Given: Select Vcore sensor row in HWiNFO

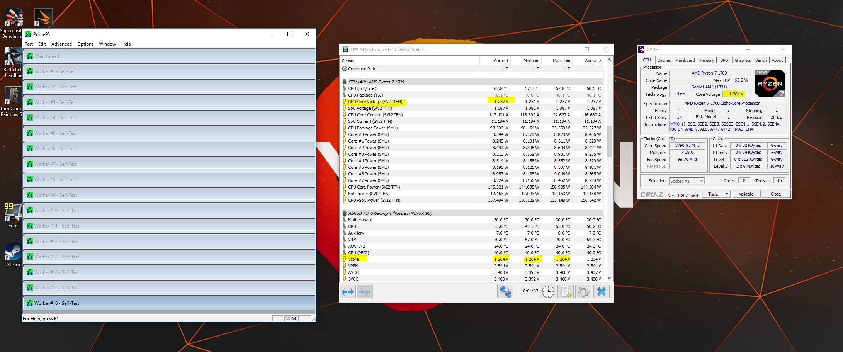Looking at the screenshot, I should tap(472, 259).
